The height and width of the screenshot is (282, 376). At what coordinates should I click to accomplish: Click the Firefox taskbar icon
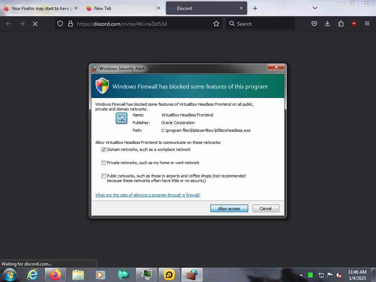(55, 275)
